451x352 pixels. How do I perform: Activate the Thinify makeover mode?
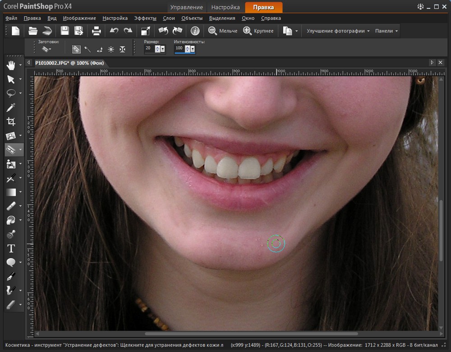point(122,49)
